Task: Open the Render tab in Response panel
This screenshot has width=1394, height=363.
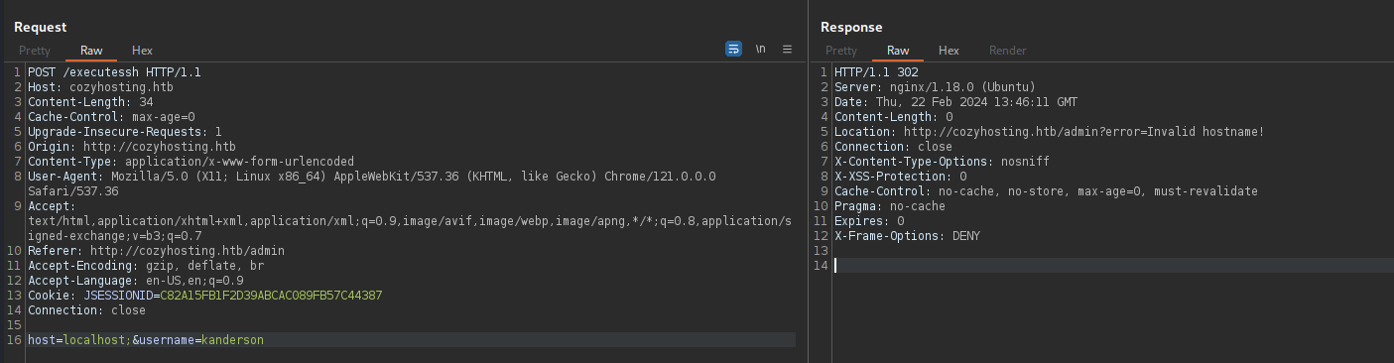Action: point(1008,51)
